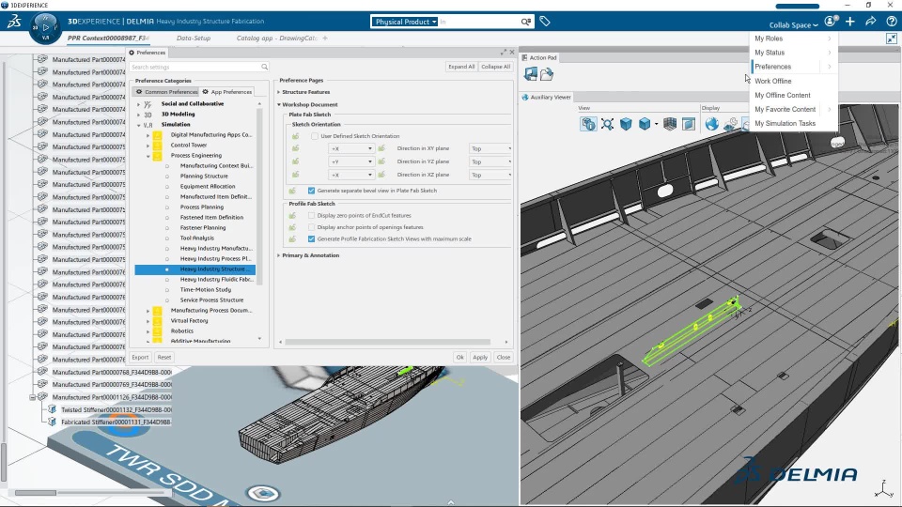Click the first Action Pad save icon
The image size is (902, 507).
click(530, 73)
